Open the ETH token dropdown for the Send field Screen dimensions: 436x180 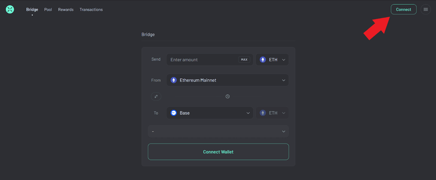pyautogui.click(x=283, y=59)
